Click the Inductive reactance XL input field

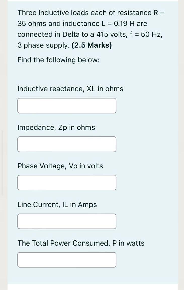pos(67,106)
